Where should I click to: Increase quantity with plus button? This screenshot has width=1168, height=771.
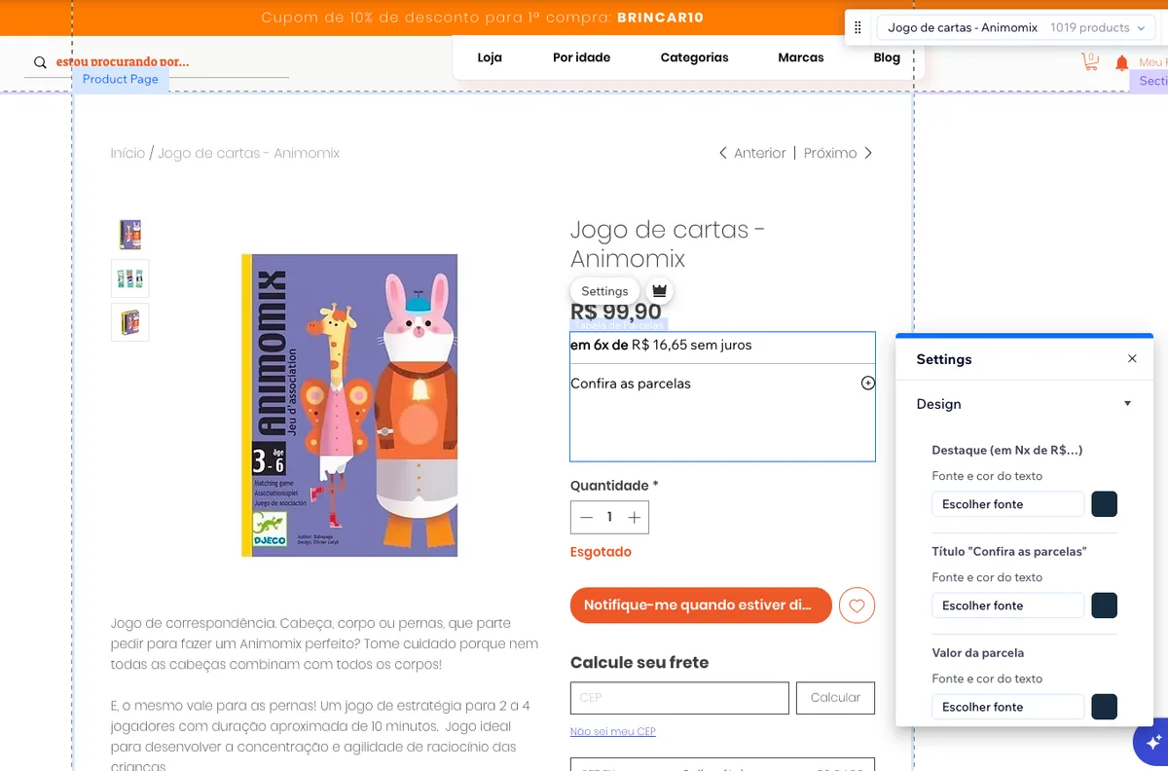(634, 517)
